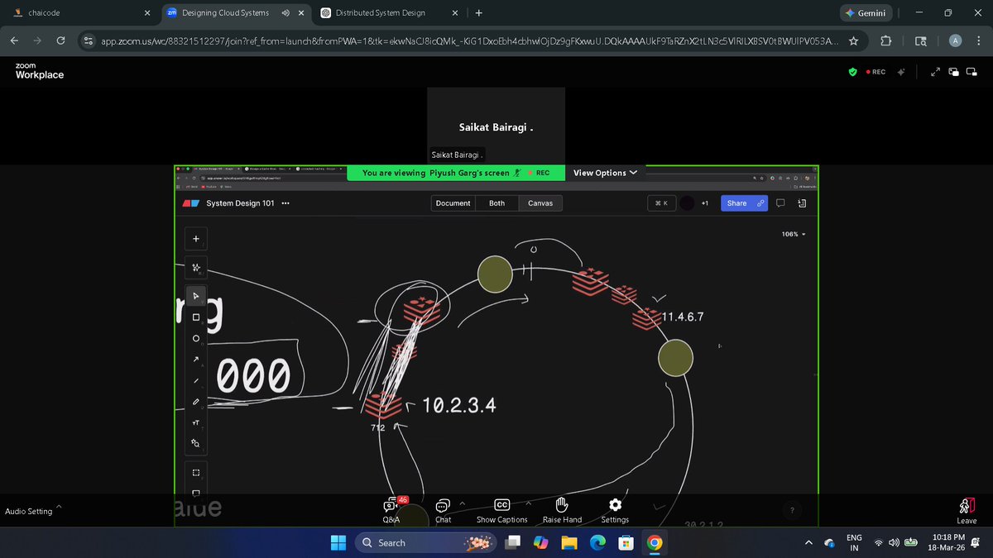Open Zoom Settings gear
This screenshot has height=558, width=993.
click(x=615, y=510)
